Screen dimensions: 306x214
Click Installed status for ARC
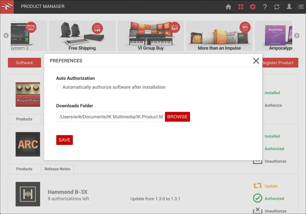(x=272, y=136)
